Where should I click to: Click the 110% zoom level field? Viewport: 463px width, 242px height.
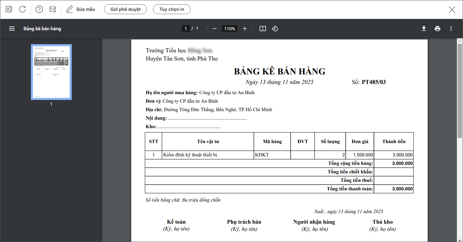(229, 29)
